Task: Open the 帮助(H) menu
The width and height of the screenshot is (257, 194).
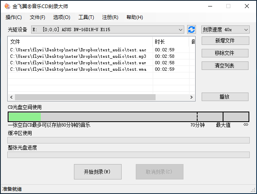Action: coord(135,17)
